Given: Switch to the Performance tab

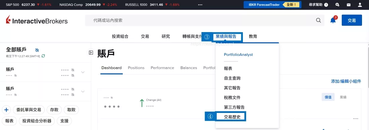Looking at the screenshot, I should (x=162, y=68).
